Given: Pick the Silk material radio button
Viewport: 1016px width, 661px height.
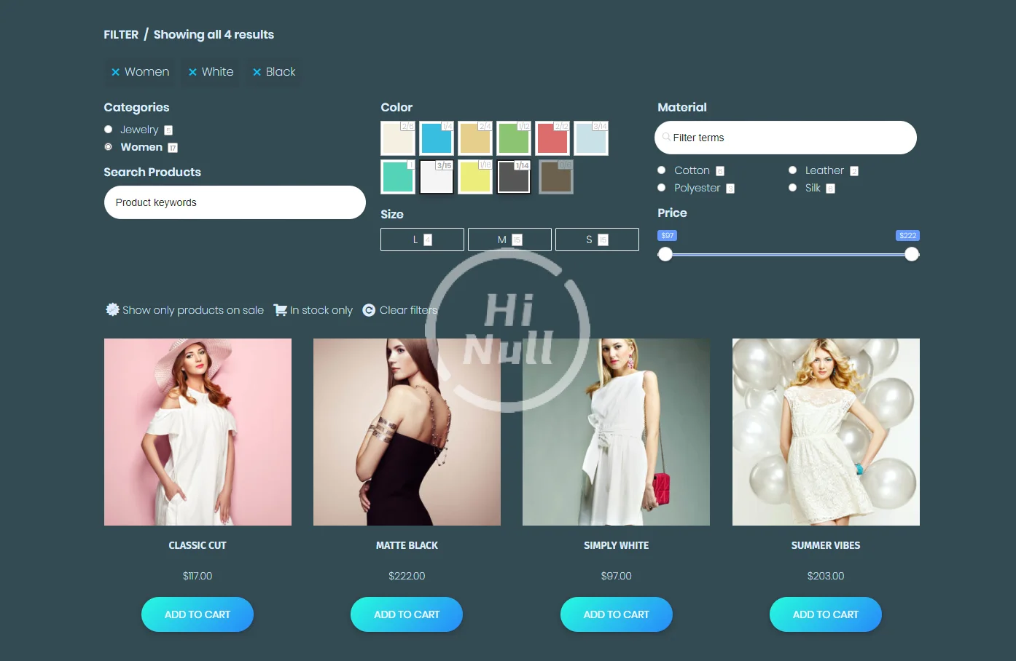Looking at the screenshot, I should coord(792,188).
